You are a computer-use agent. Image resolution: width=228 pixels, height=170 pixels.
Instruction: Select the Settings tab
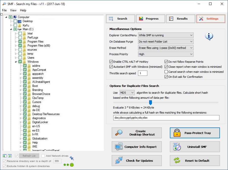click(x=211, y=19)
